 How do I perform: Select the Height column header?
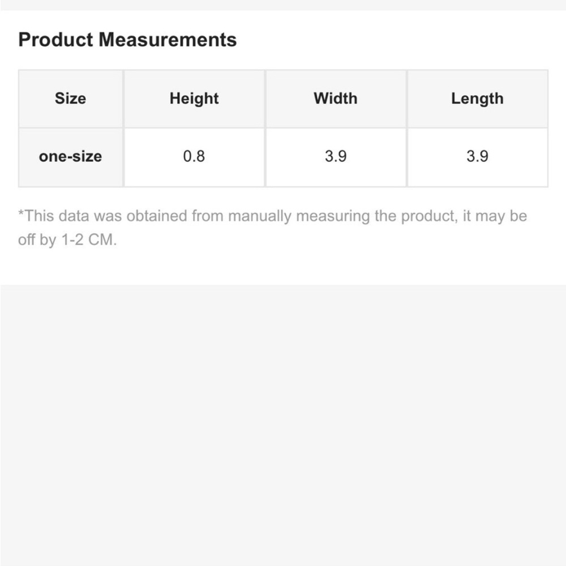tap(194, 98)
